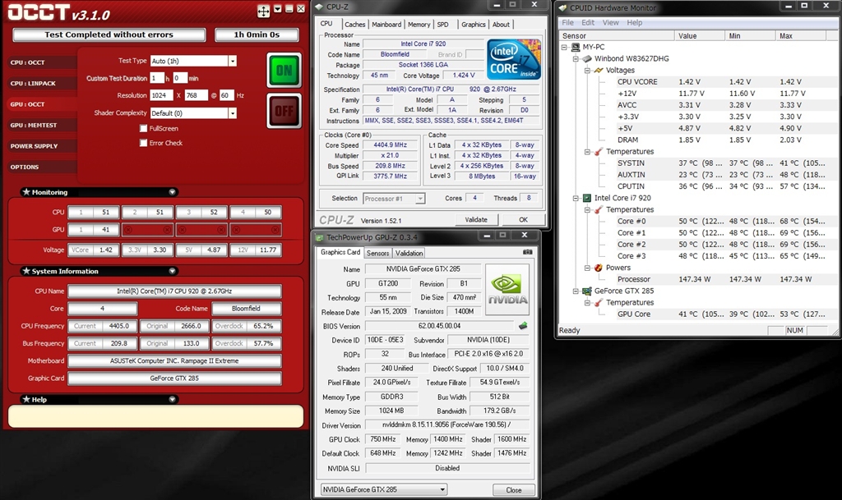The image size is (842, 500).
Task: Click the Close button in GPU-Z
Action: pyautogui.click(x=514, y=490)
